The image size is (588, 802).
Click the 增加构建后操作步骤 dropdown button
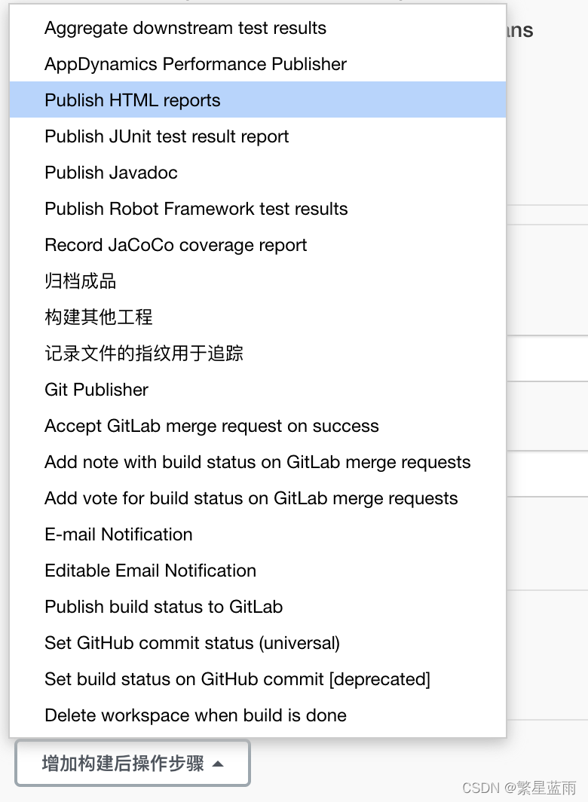tap(133, 763)
